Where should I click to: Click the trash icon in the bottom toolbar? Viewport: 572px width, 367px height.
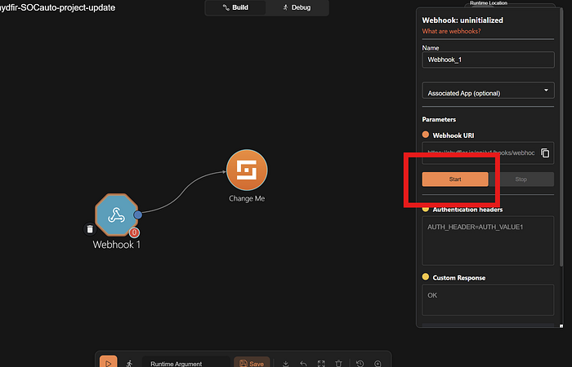pyautogui.click(x=338, y=364)
